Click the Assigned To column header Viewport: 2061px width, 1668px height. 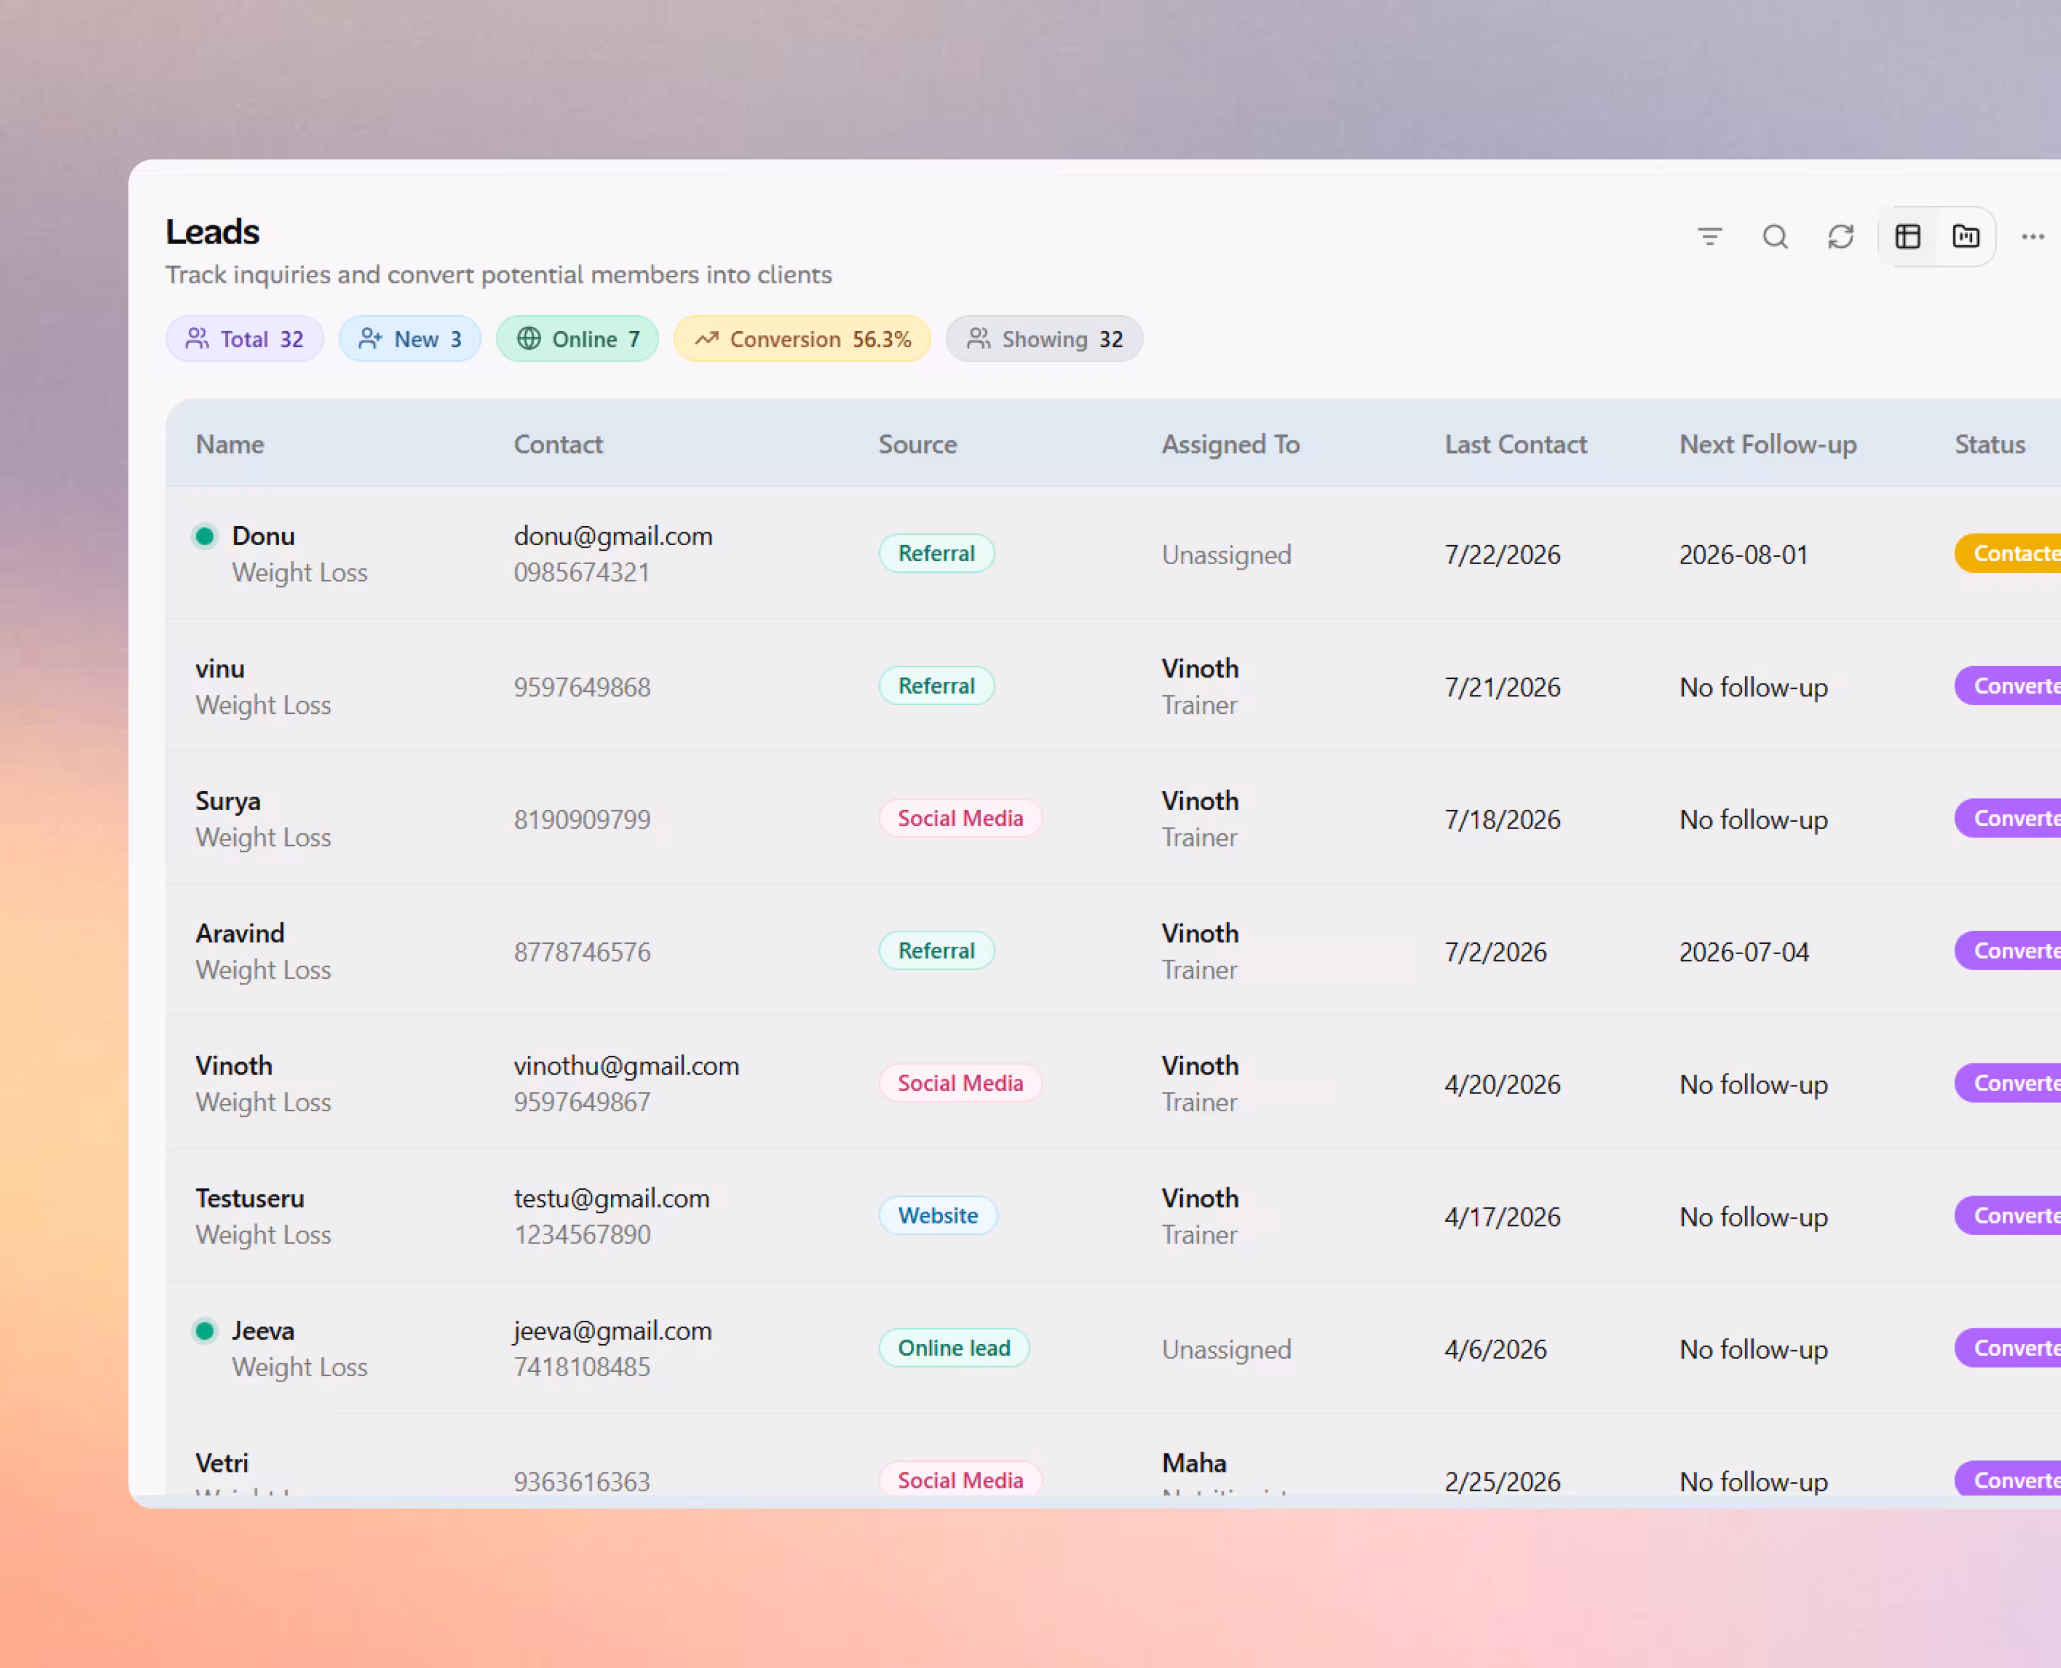coord(1230,445)
